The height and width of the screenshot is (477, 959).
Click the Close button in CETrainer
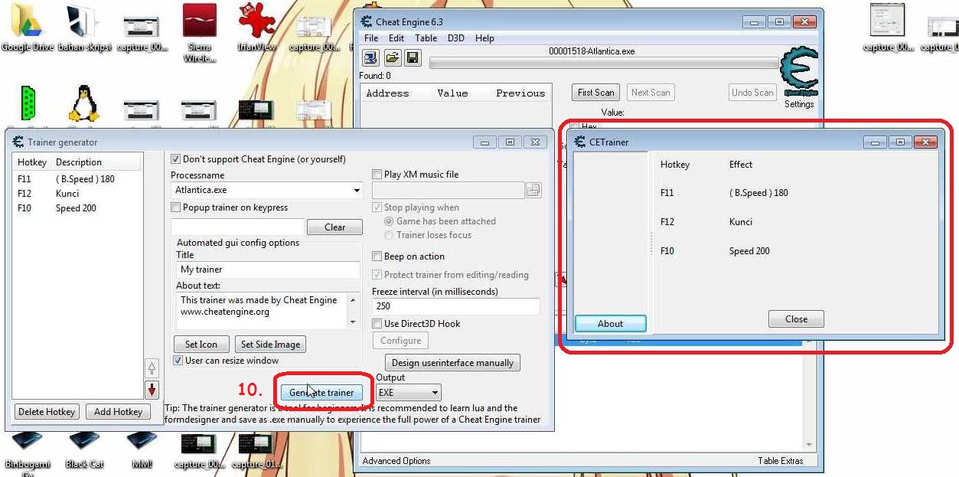[x=796, y=319]
